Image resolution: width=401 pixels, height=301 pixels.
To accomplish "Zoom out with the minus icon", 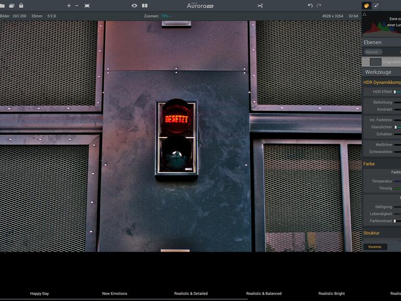I will 77,6.
